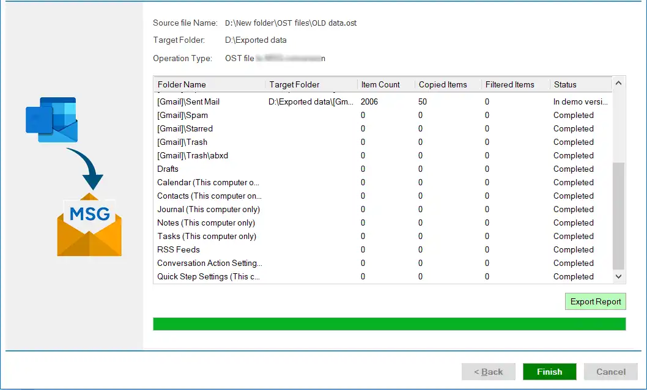Click the 2006 item count cell
Image resolution: width=647 pixels, height=390 pixels.
[369, 102]
